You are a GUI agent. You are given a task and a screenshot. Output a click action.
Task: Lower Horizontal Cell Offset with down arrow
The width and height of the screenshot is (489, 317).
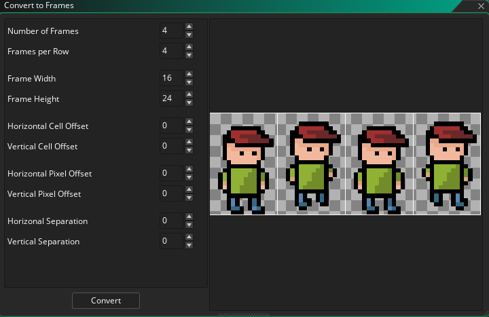[x=189, y=130]
